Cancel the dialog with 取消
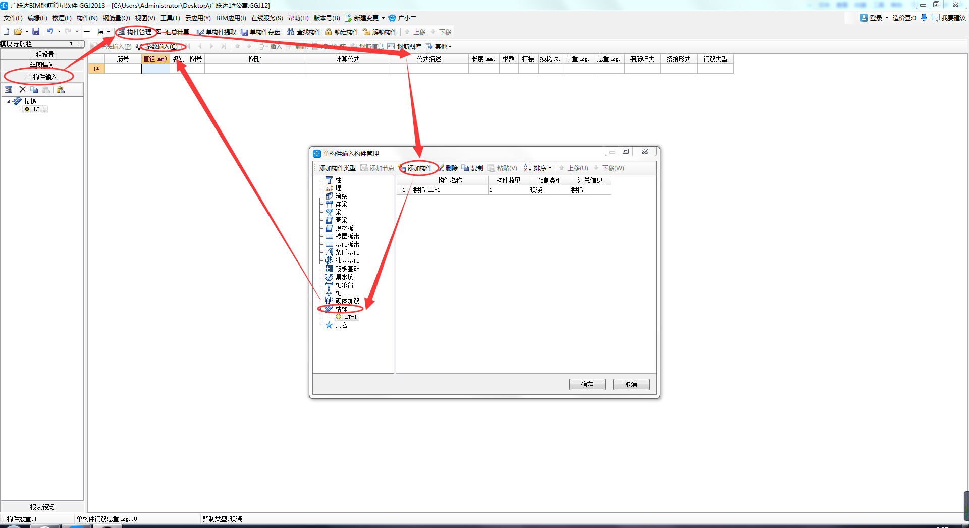This screenshot has width=969, height=528. pos(631,384)
